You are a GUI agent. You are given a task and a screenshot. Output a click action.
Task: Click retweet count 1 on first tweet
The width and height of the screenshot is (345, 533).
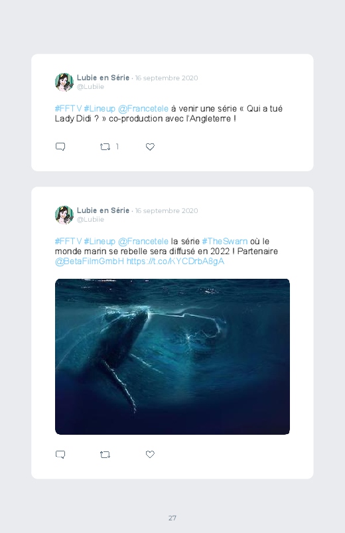[117, 147]
